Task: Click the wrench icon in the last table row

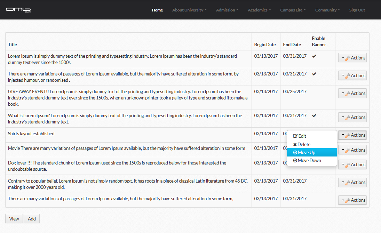Action: coord(347,200)
